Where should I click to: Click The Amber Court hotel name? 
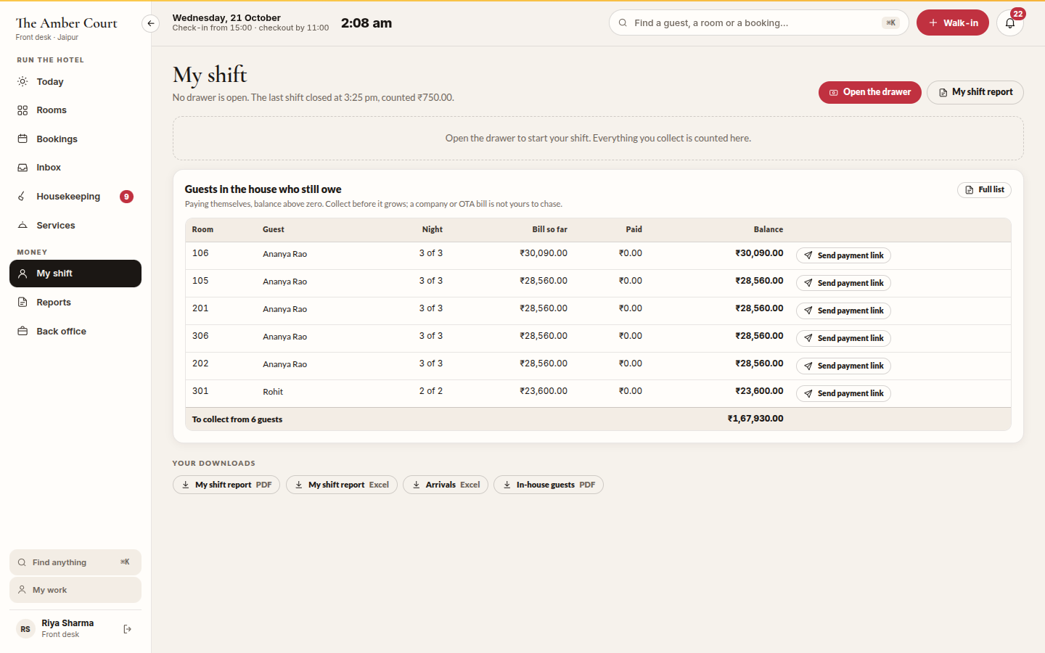67,23
